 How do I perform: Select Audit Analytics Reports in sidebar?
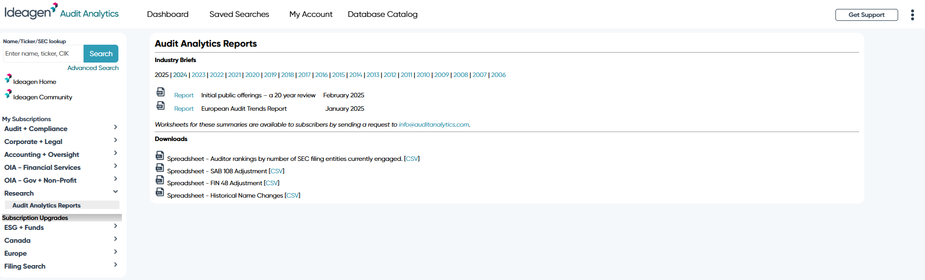pos(62,205)
